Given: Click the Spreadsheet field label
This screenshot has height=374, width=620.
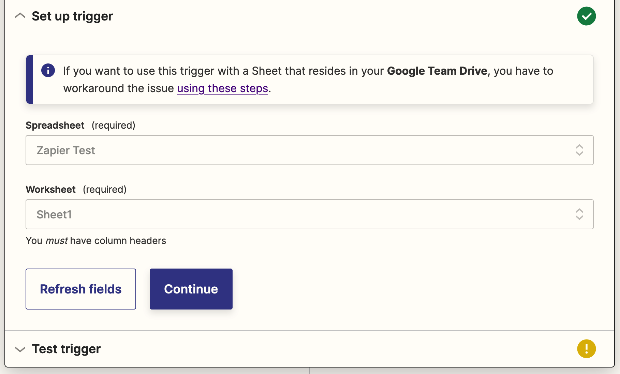Looking at the screenshot, I should [x=55, y=125].
